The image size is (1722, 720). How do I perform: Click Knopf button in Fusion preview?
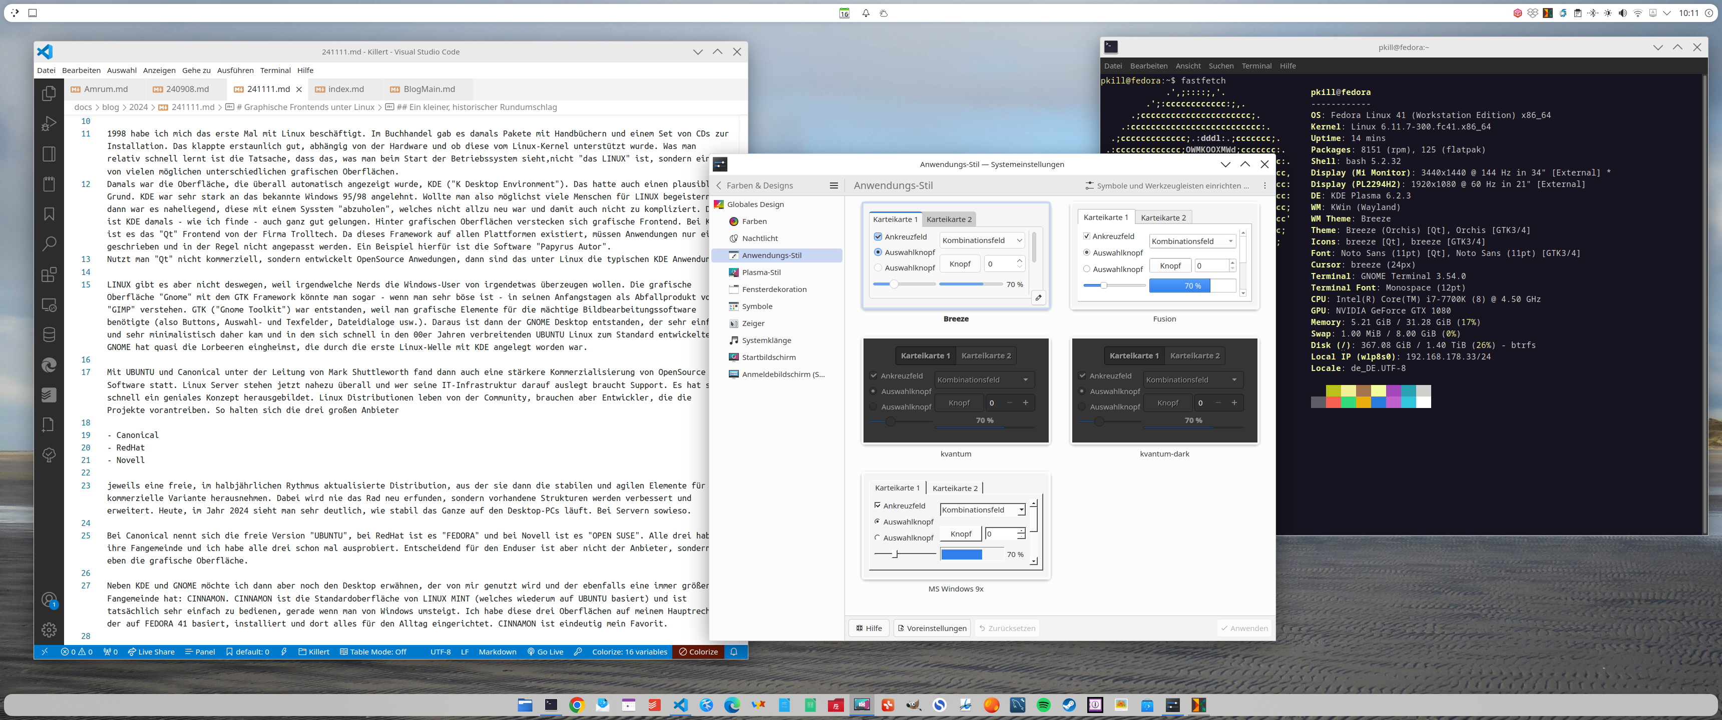1170,266
